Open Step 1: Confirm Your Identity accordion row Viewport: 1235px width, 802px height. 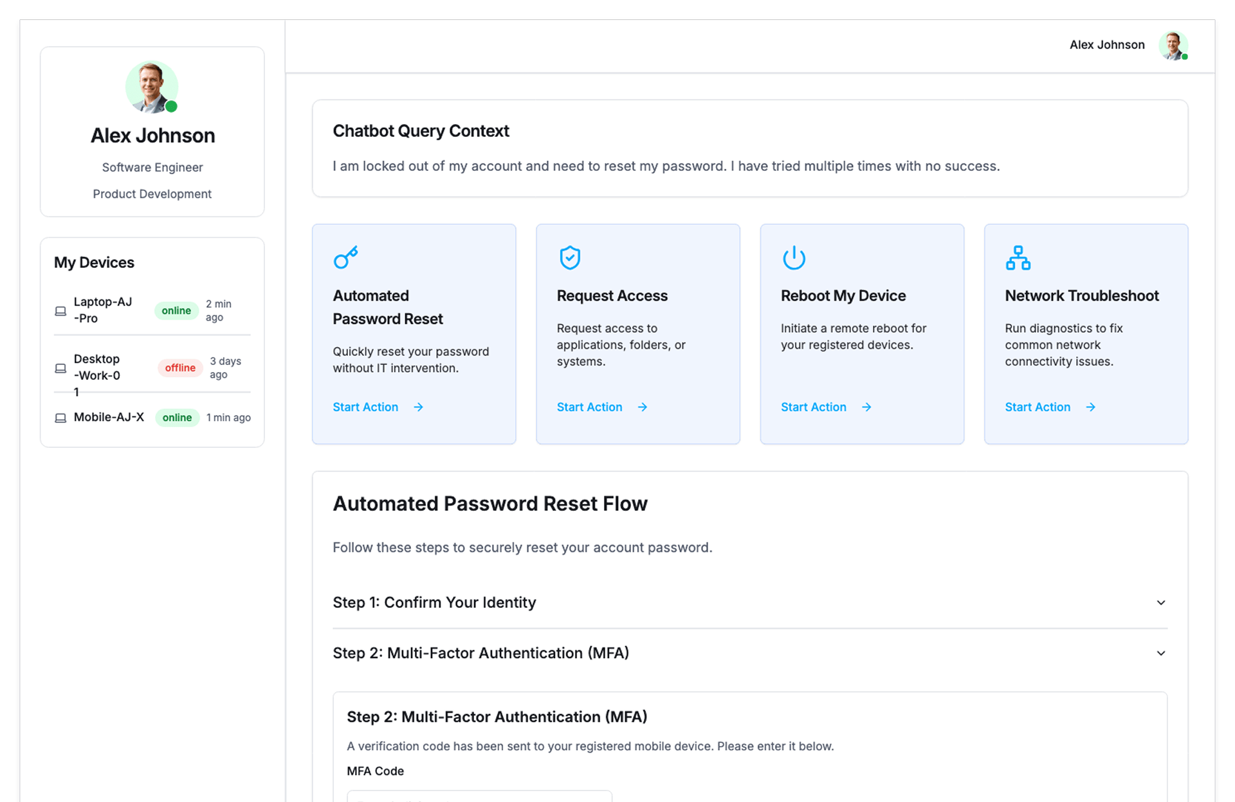(434, 603)
